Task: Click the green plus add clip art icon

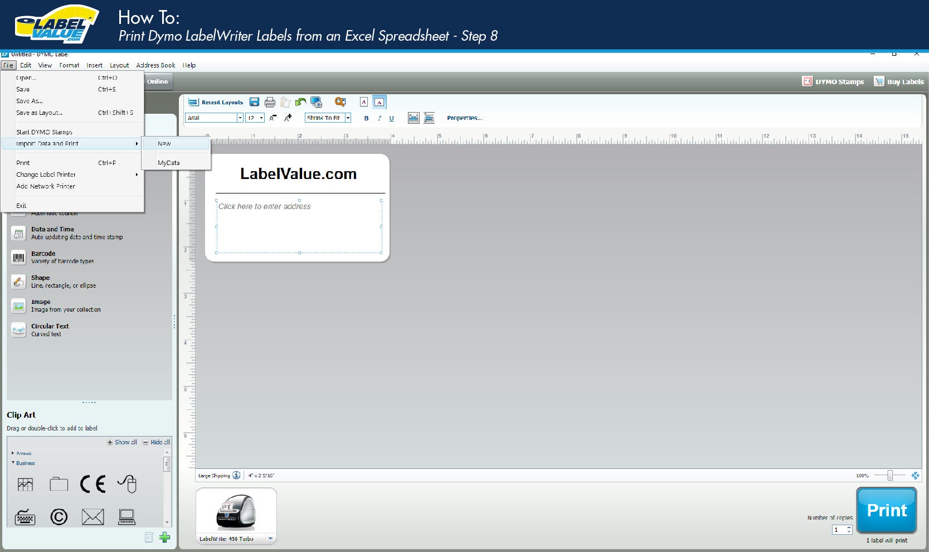Action: point(164,538)
